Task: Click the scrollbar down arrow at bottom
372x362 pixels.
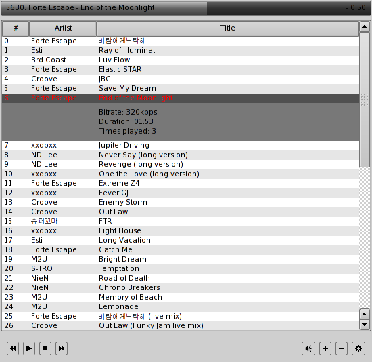Action: pos(365,325)
